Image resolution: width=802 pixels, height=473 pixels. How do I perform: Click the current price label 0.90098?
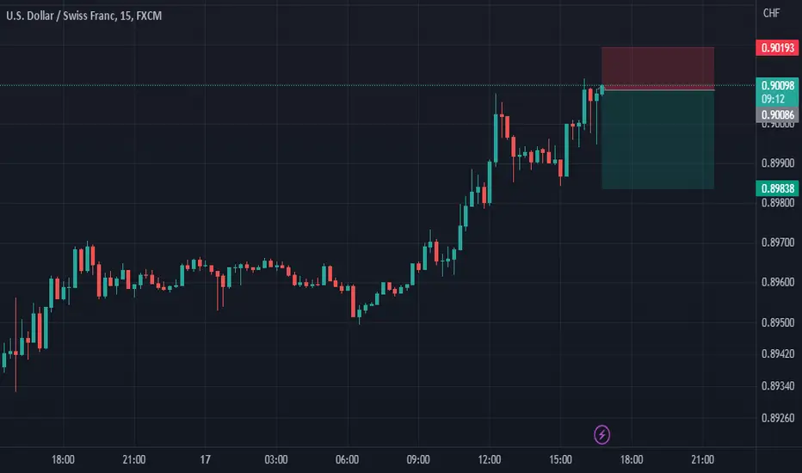777,85
